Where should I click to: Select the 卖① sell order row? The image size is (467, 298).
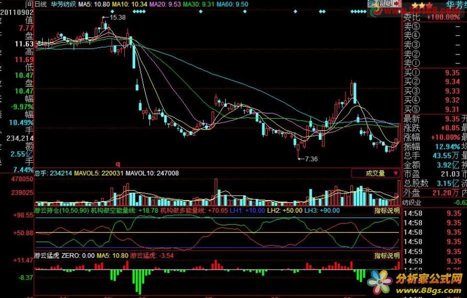pos(432,63)
